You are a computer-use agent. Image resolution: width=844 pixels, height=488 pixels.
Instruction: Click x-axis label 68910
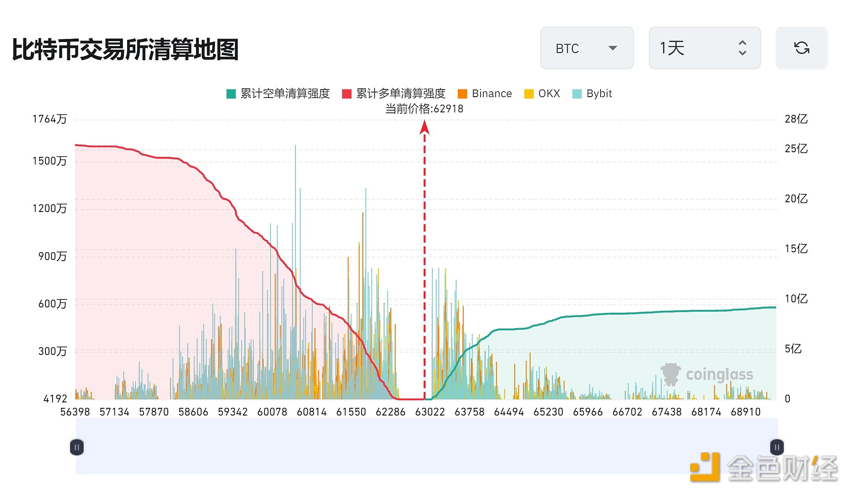point(745,412)
